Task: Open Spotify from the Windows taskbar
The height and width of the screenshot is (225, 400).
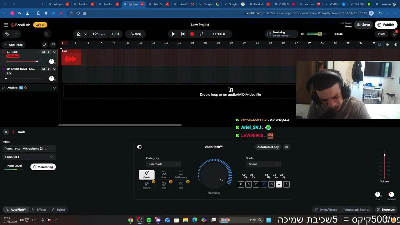Action: pyautogui.click(x=149, y=220)
